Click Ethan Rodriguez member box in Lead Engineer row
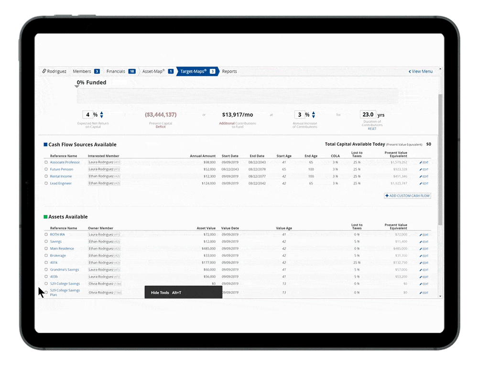 pyautogui.click(x=104, y=183)
